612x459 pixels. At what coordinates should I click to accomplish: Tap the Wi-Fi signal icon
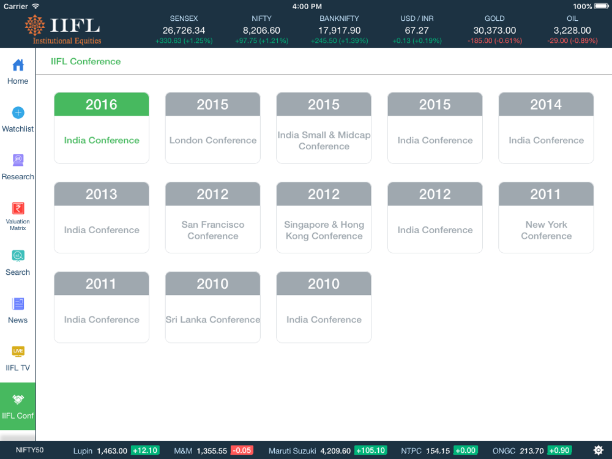click(x=35, y=6)
